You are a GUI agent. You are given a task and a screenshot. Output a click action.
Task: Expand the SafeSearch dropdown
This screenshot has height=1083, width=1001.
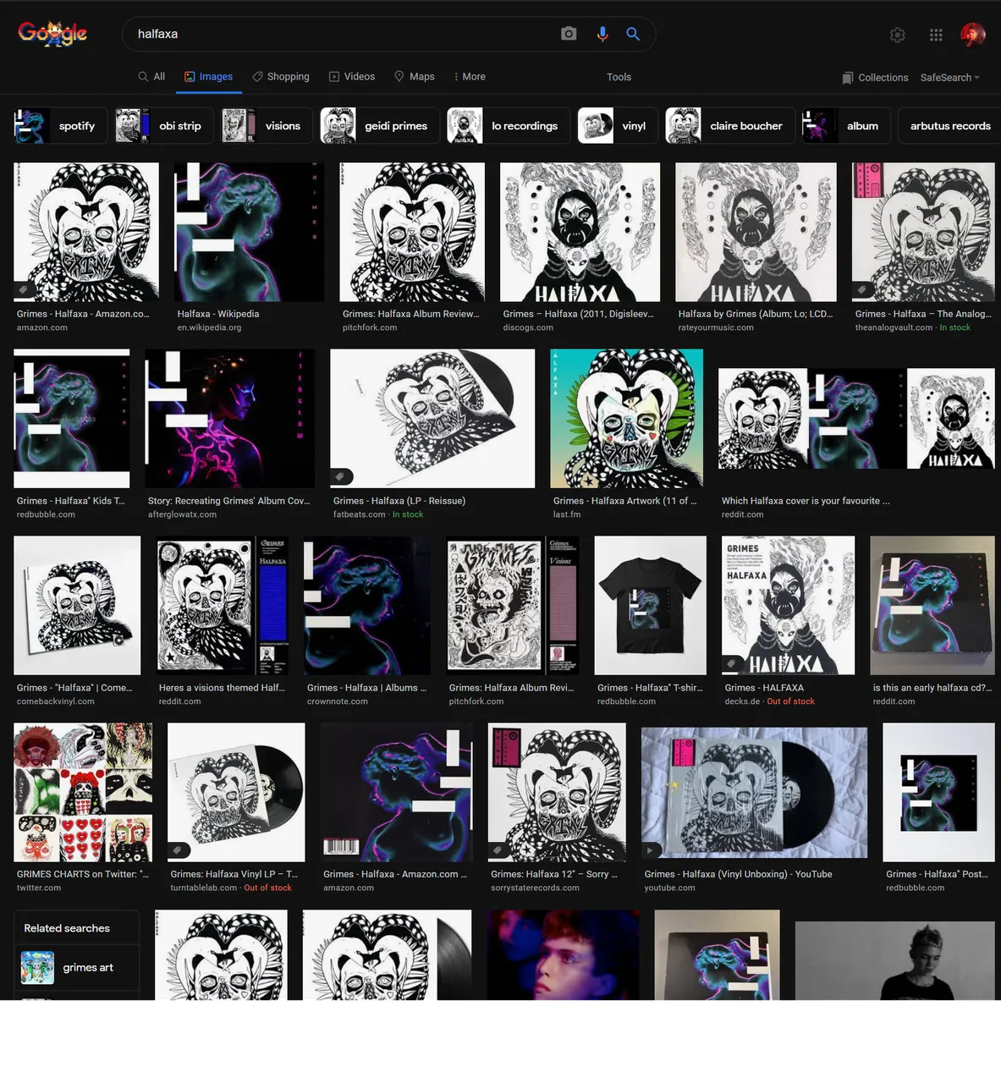(950, 77)
